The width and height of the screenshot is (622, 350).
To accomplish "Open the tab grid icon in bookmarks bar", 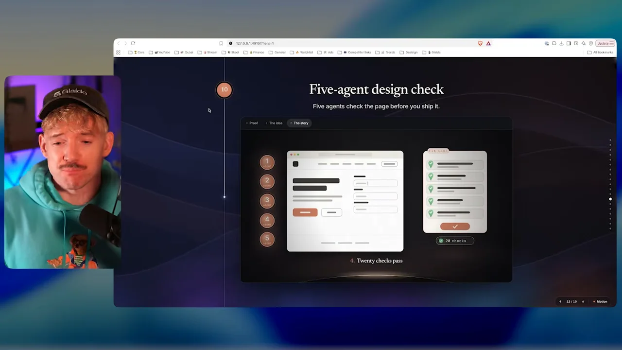I will point(118,52).
